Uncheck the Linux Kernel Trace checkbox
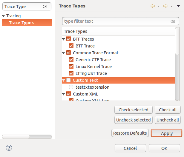The image size is (184, 157). 71,67
